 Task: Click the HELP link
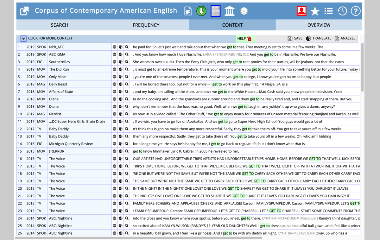[x=241, y=39]
